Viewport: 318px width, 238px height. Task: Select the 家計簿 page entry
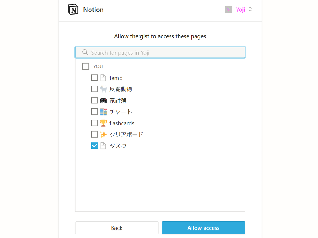click(118, 100)
